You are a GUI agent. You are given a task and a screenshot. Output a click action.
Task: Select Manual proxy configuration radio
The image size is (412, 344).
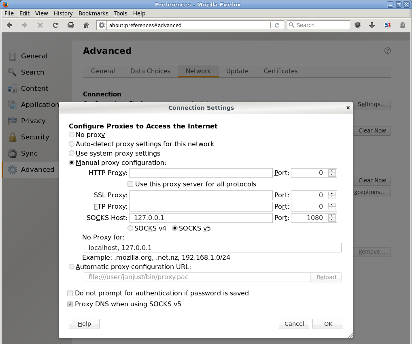coord(72,163)
